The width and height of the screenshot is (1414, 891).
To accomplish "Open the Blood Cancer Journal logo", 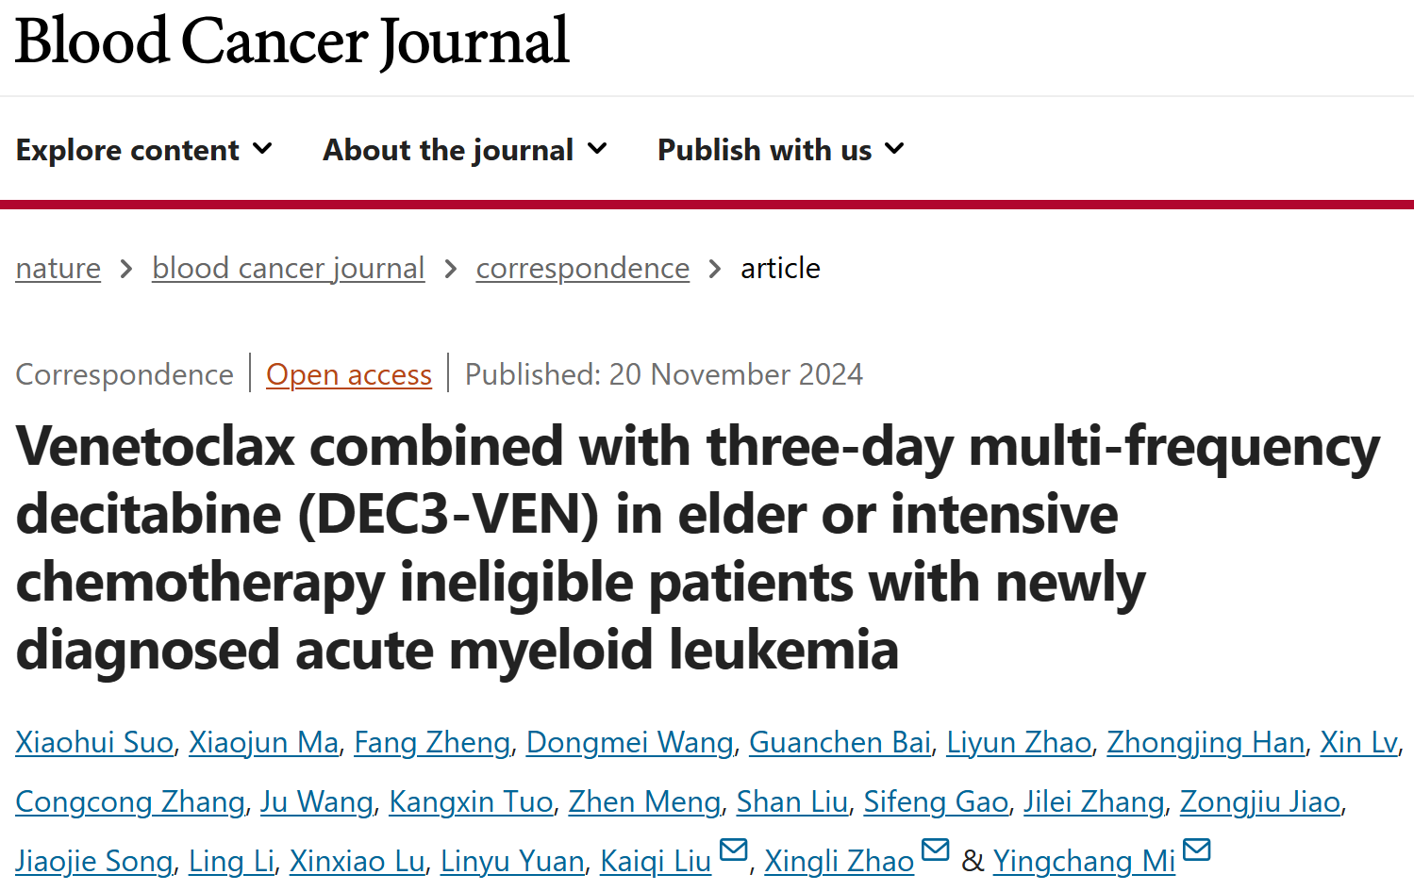I will (292, 41).
